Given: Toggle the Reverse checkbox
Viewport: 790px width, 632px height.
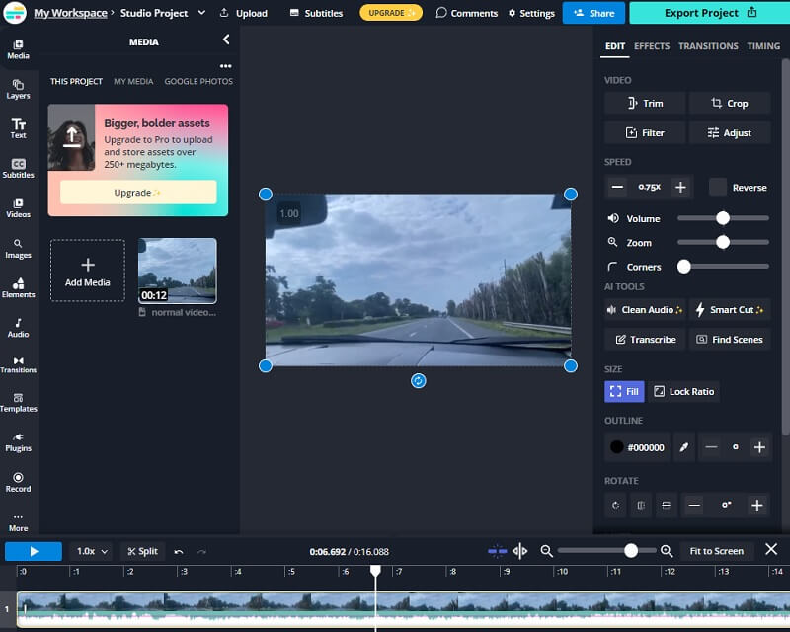Looking at the screenshot, I should pos(718,187).
